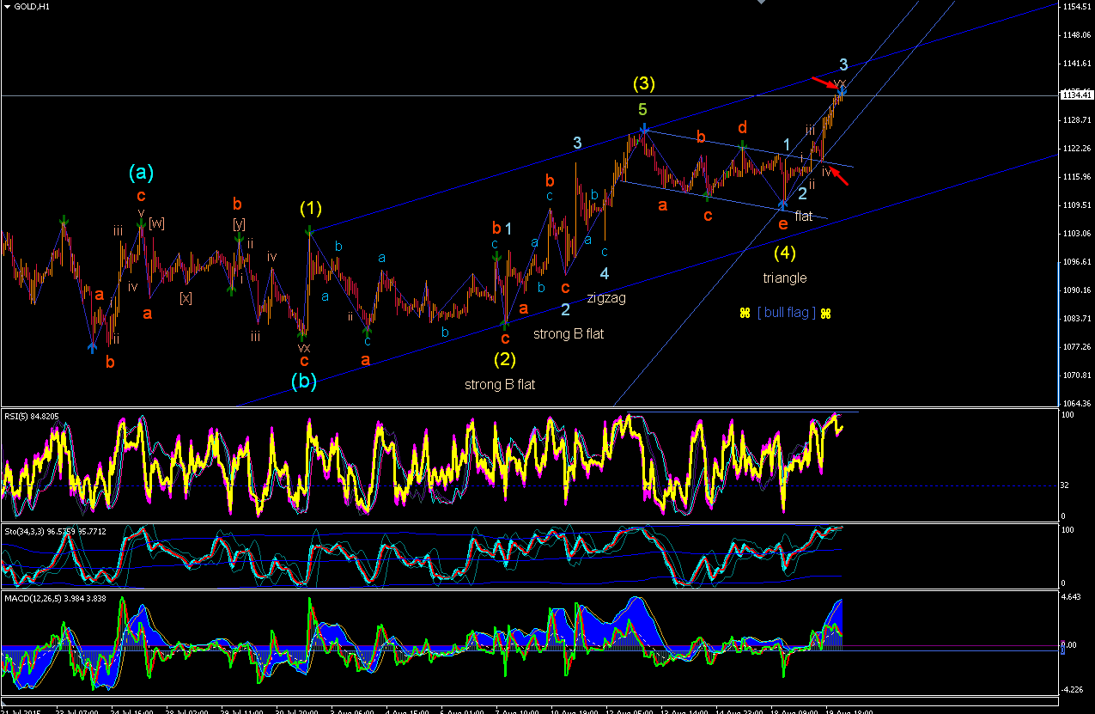Open the arrow beside GOLD,H1 title
The width and height of the screenshot is (1095, 714).
tap(7, 6)
